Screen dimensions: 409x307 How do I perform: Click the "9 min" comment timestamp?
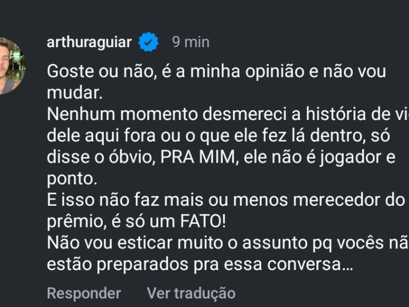click(x=191, y=43)
